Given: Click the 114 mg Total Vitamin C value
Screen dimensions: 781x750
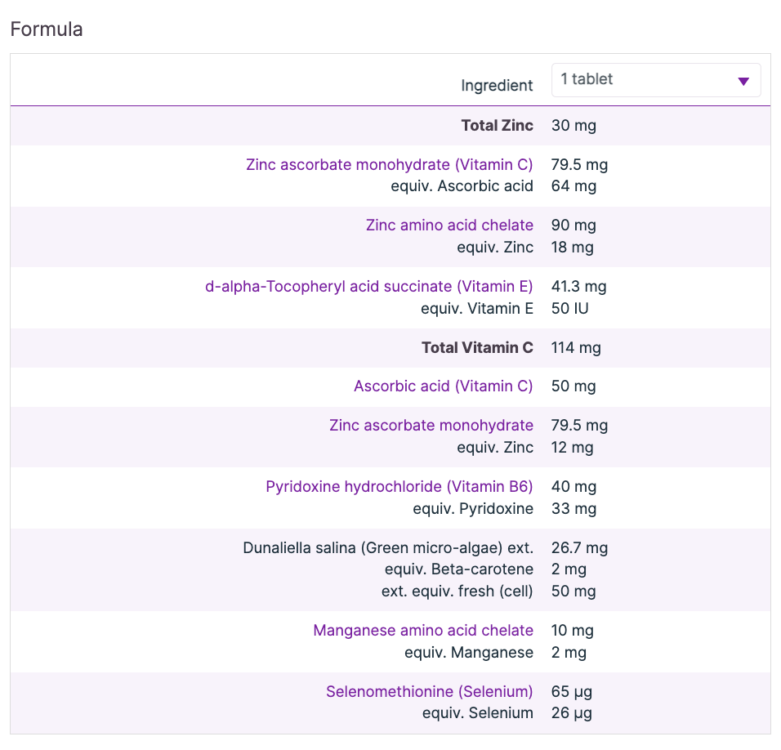Looking at the screenshot, I should pyautogui.click(x=576, y=348).
